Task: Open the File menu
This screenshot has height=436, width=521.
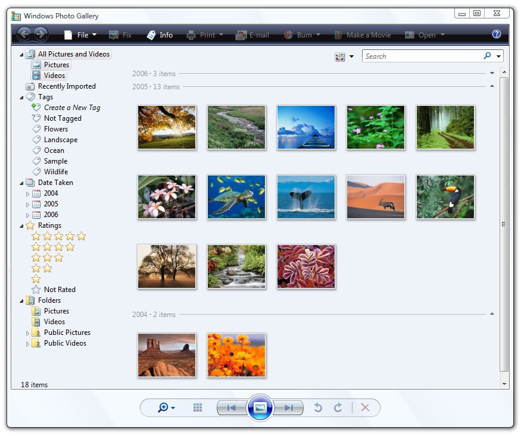Action: tap(82, 34)
